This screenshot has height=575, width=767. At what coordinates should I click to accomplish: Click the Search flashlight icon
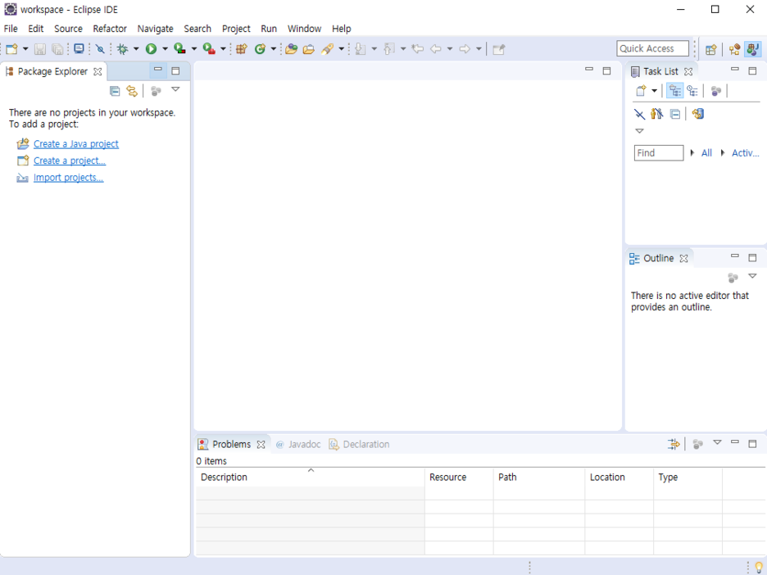click(x=327, y=49)
